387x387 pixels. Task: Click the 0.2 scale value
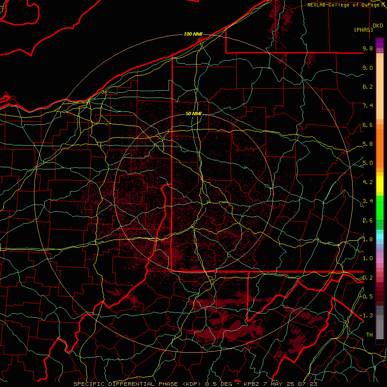[x=368, y=278]
